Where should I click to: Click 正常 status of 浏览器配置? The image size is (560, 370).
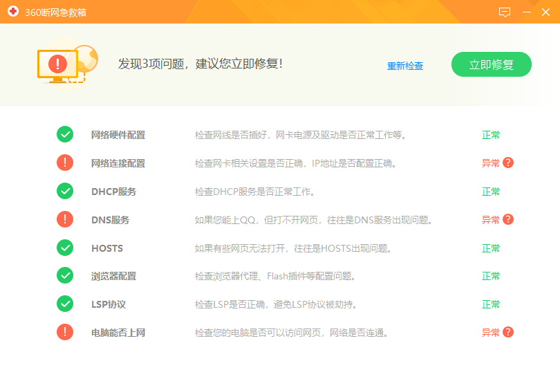[490, 276]
